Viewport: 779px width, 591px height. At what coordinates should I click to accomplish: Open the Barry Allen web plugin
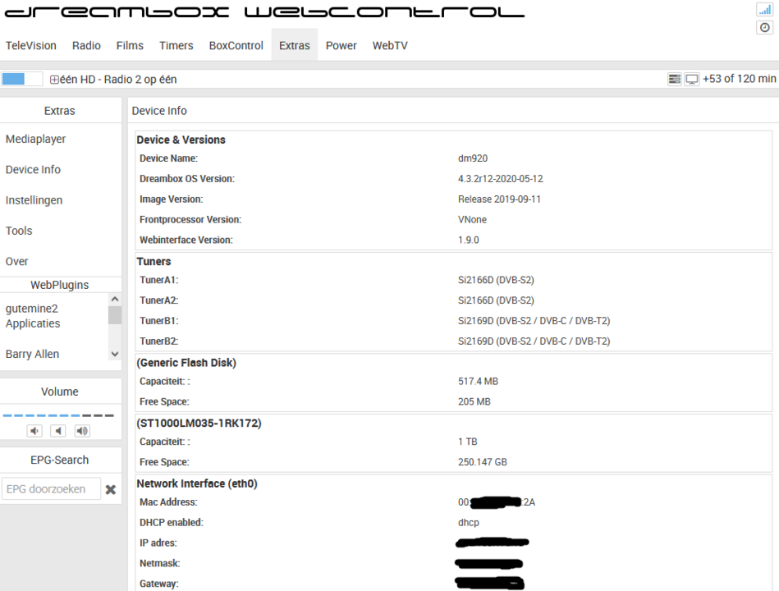[32, 354]
